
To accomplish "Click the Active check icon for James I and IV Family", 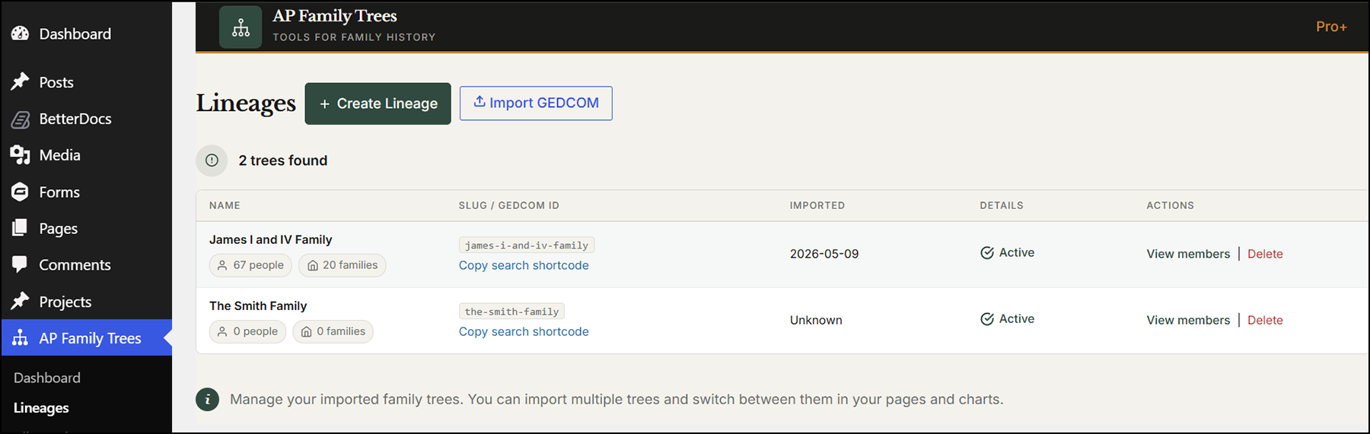I will (987, 253).
